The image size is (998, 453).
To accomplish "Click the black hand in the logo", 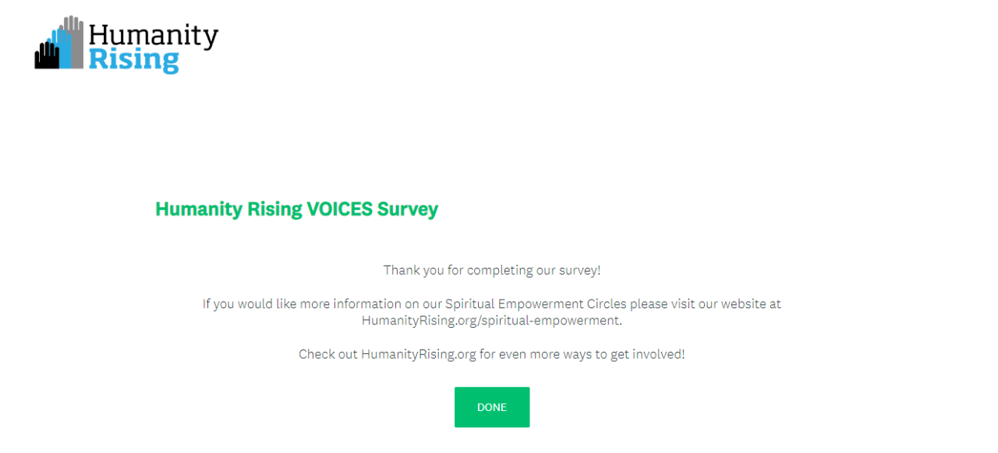I will [46, 58].
